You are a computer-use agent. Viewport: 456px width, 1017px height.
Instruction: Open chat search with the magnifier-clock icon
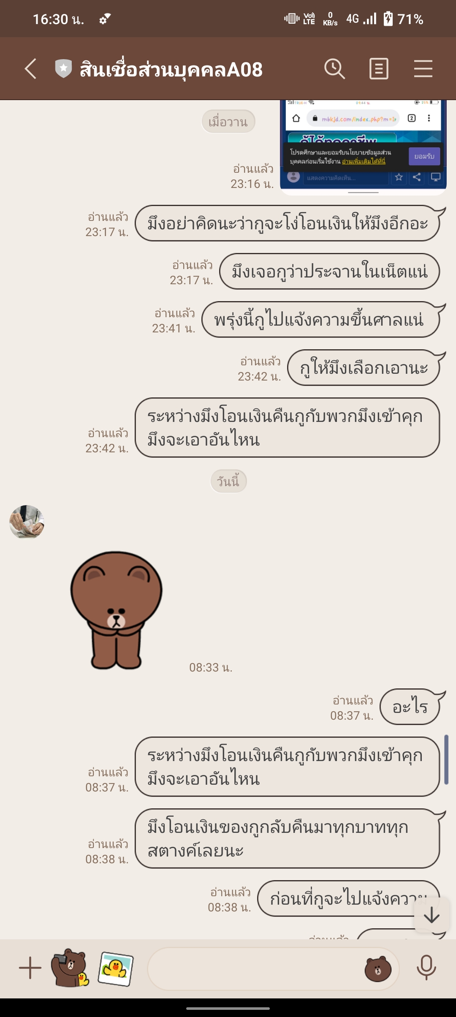[x=335, y=69]
